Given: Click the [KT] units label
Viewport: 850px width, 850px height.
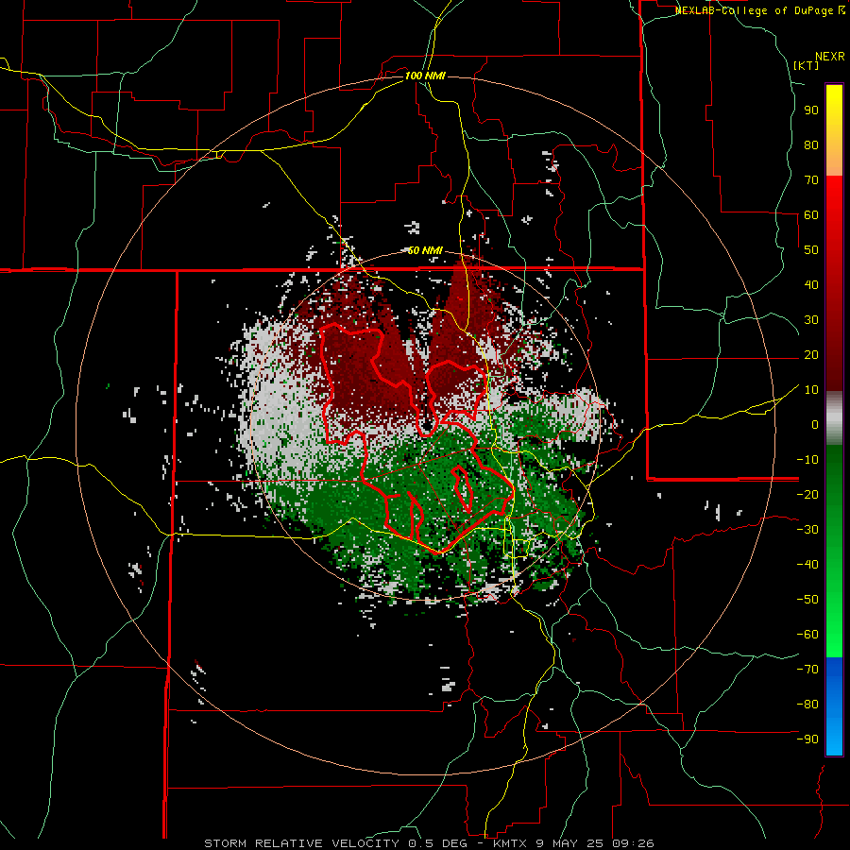Looking at the screenshot, I should (807, 65).
